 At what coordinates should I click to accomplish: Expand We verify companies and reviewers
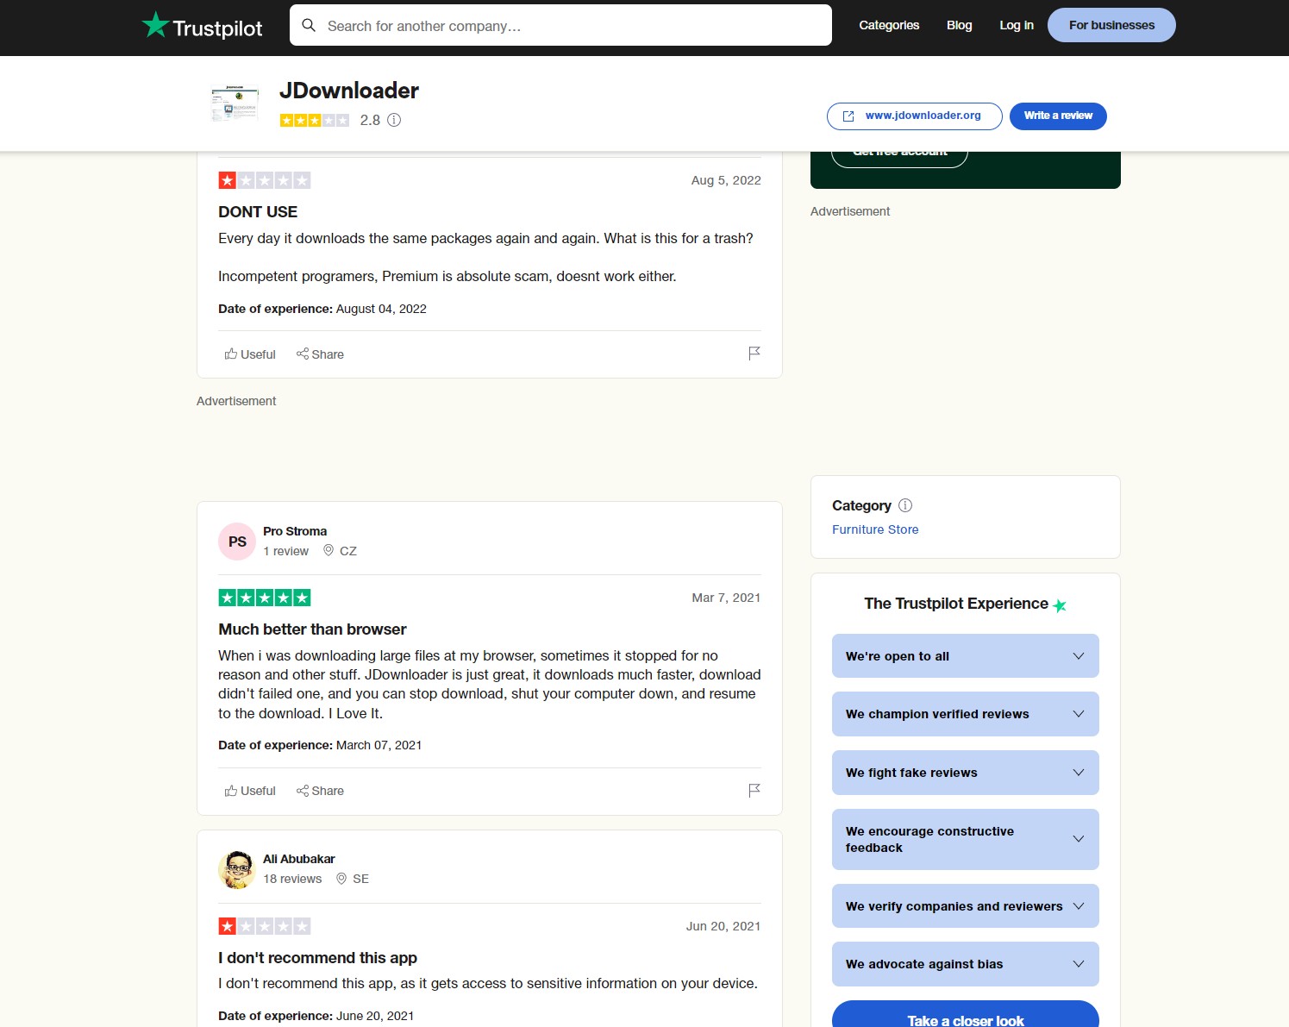click(x=966, y=906)
